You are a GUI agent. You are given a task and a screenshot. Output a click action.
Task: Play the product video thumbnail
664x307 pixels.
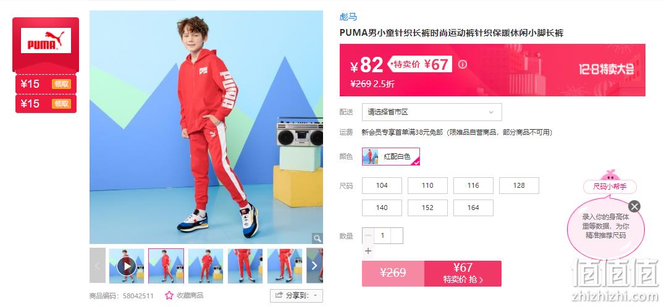tap(127, 266)
